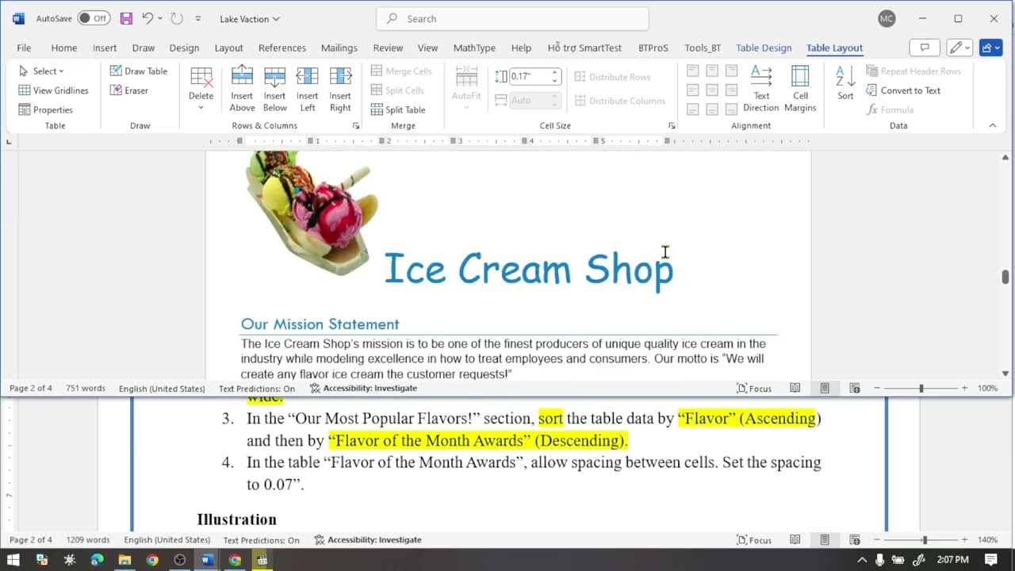Click the Split Table button
This screenshot has width=1015, height=571.
(x=398, y=109)
